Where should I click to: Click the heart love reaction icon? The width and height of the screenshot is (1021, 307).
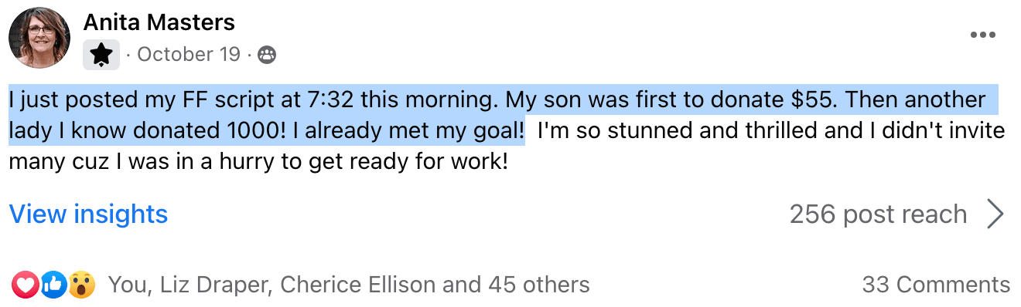coord(25,285)
